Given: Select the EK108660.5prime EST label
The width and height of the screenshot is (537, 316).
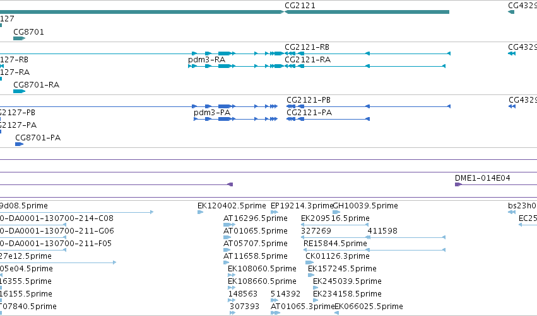Looking at the screenshot, I should click(x=262, y=281).
